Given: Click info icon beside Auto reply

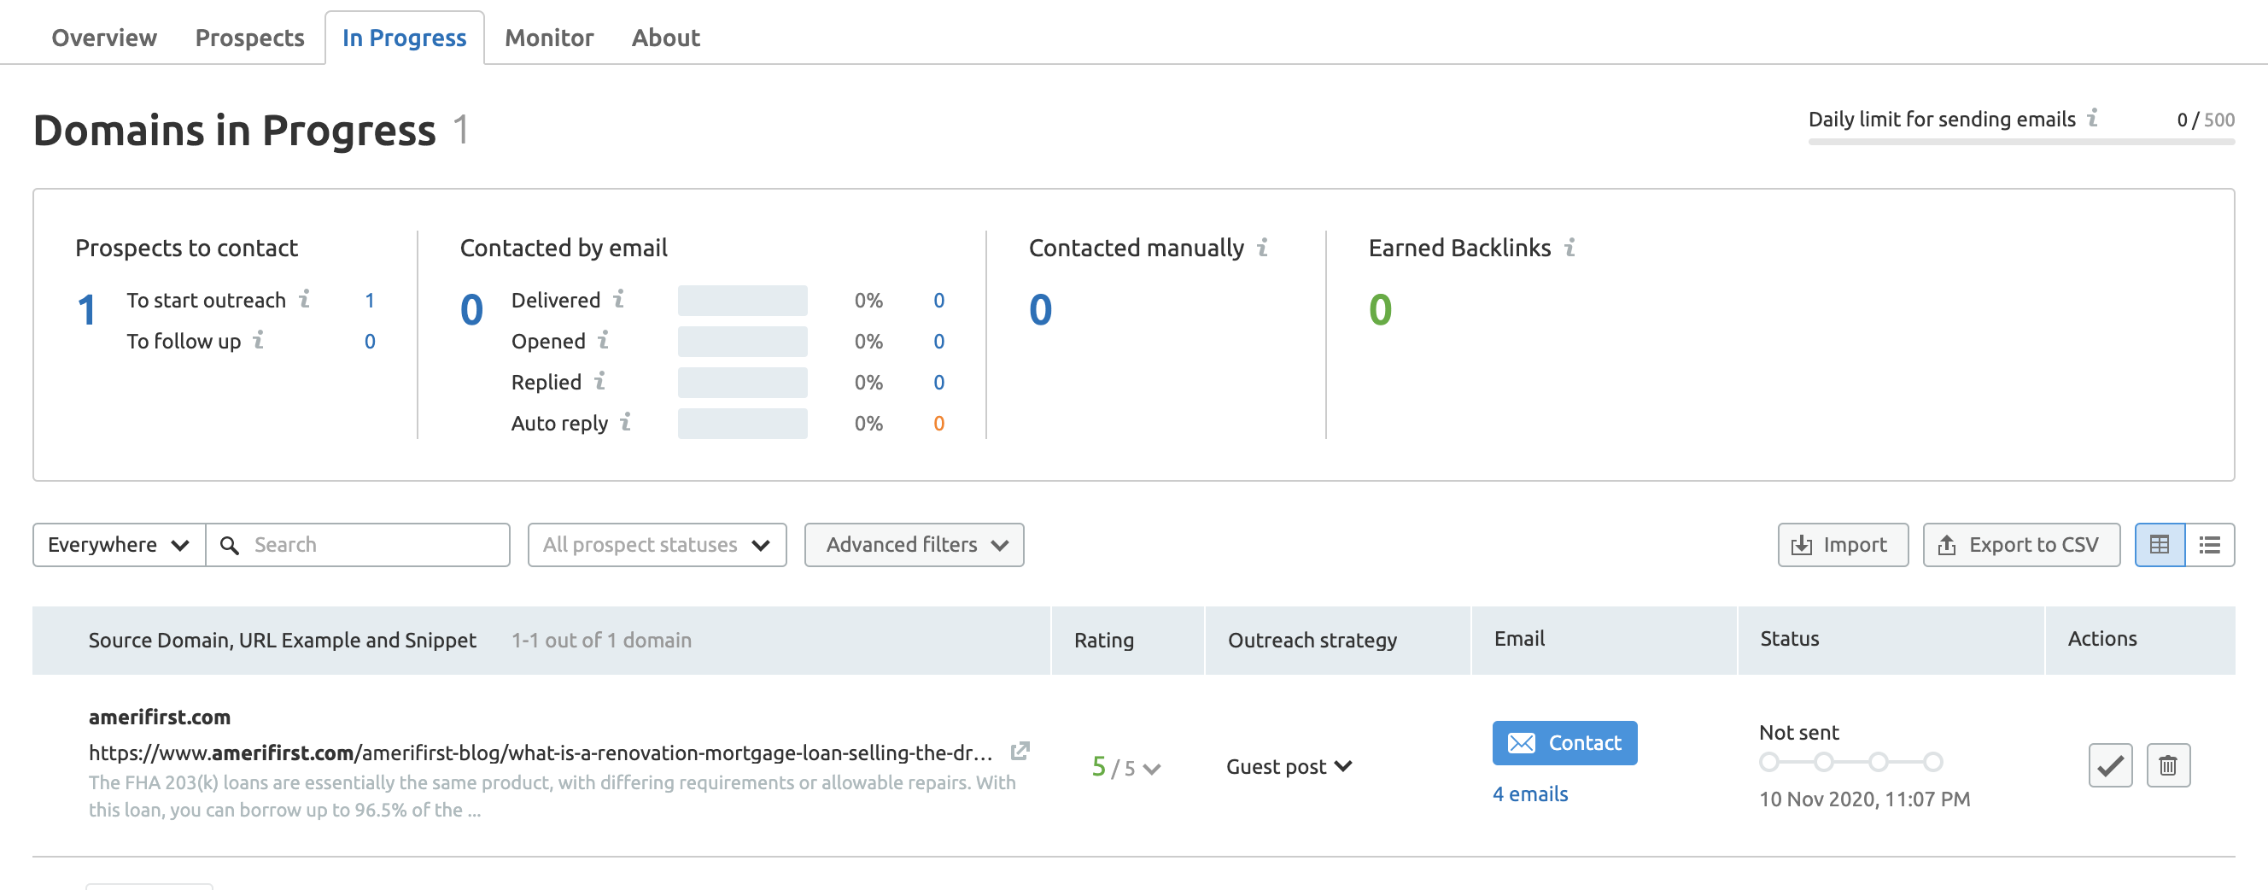Looking at the screenshot, I should (625, 422).
